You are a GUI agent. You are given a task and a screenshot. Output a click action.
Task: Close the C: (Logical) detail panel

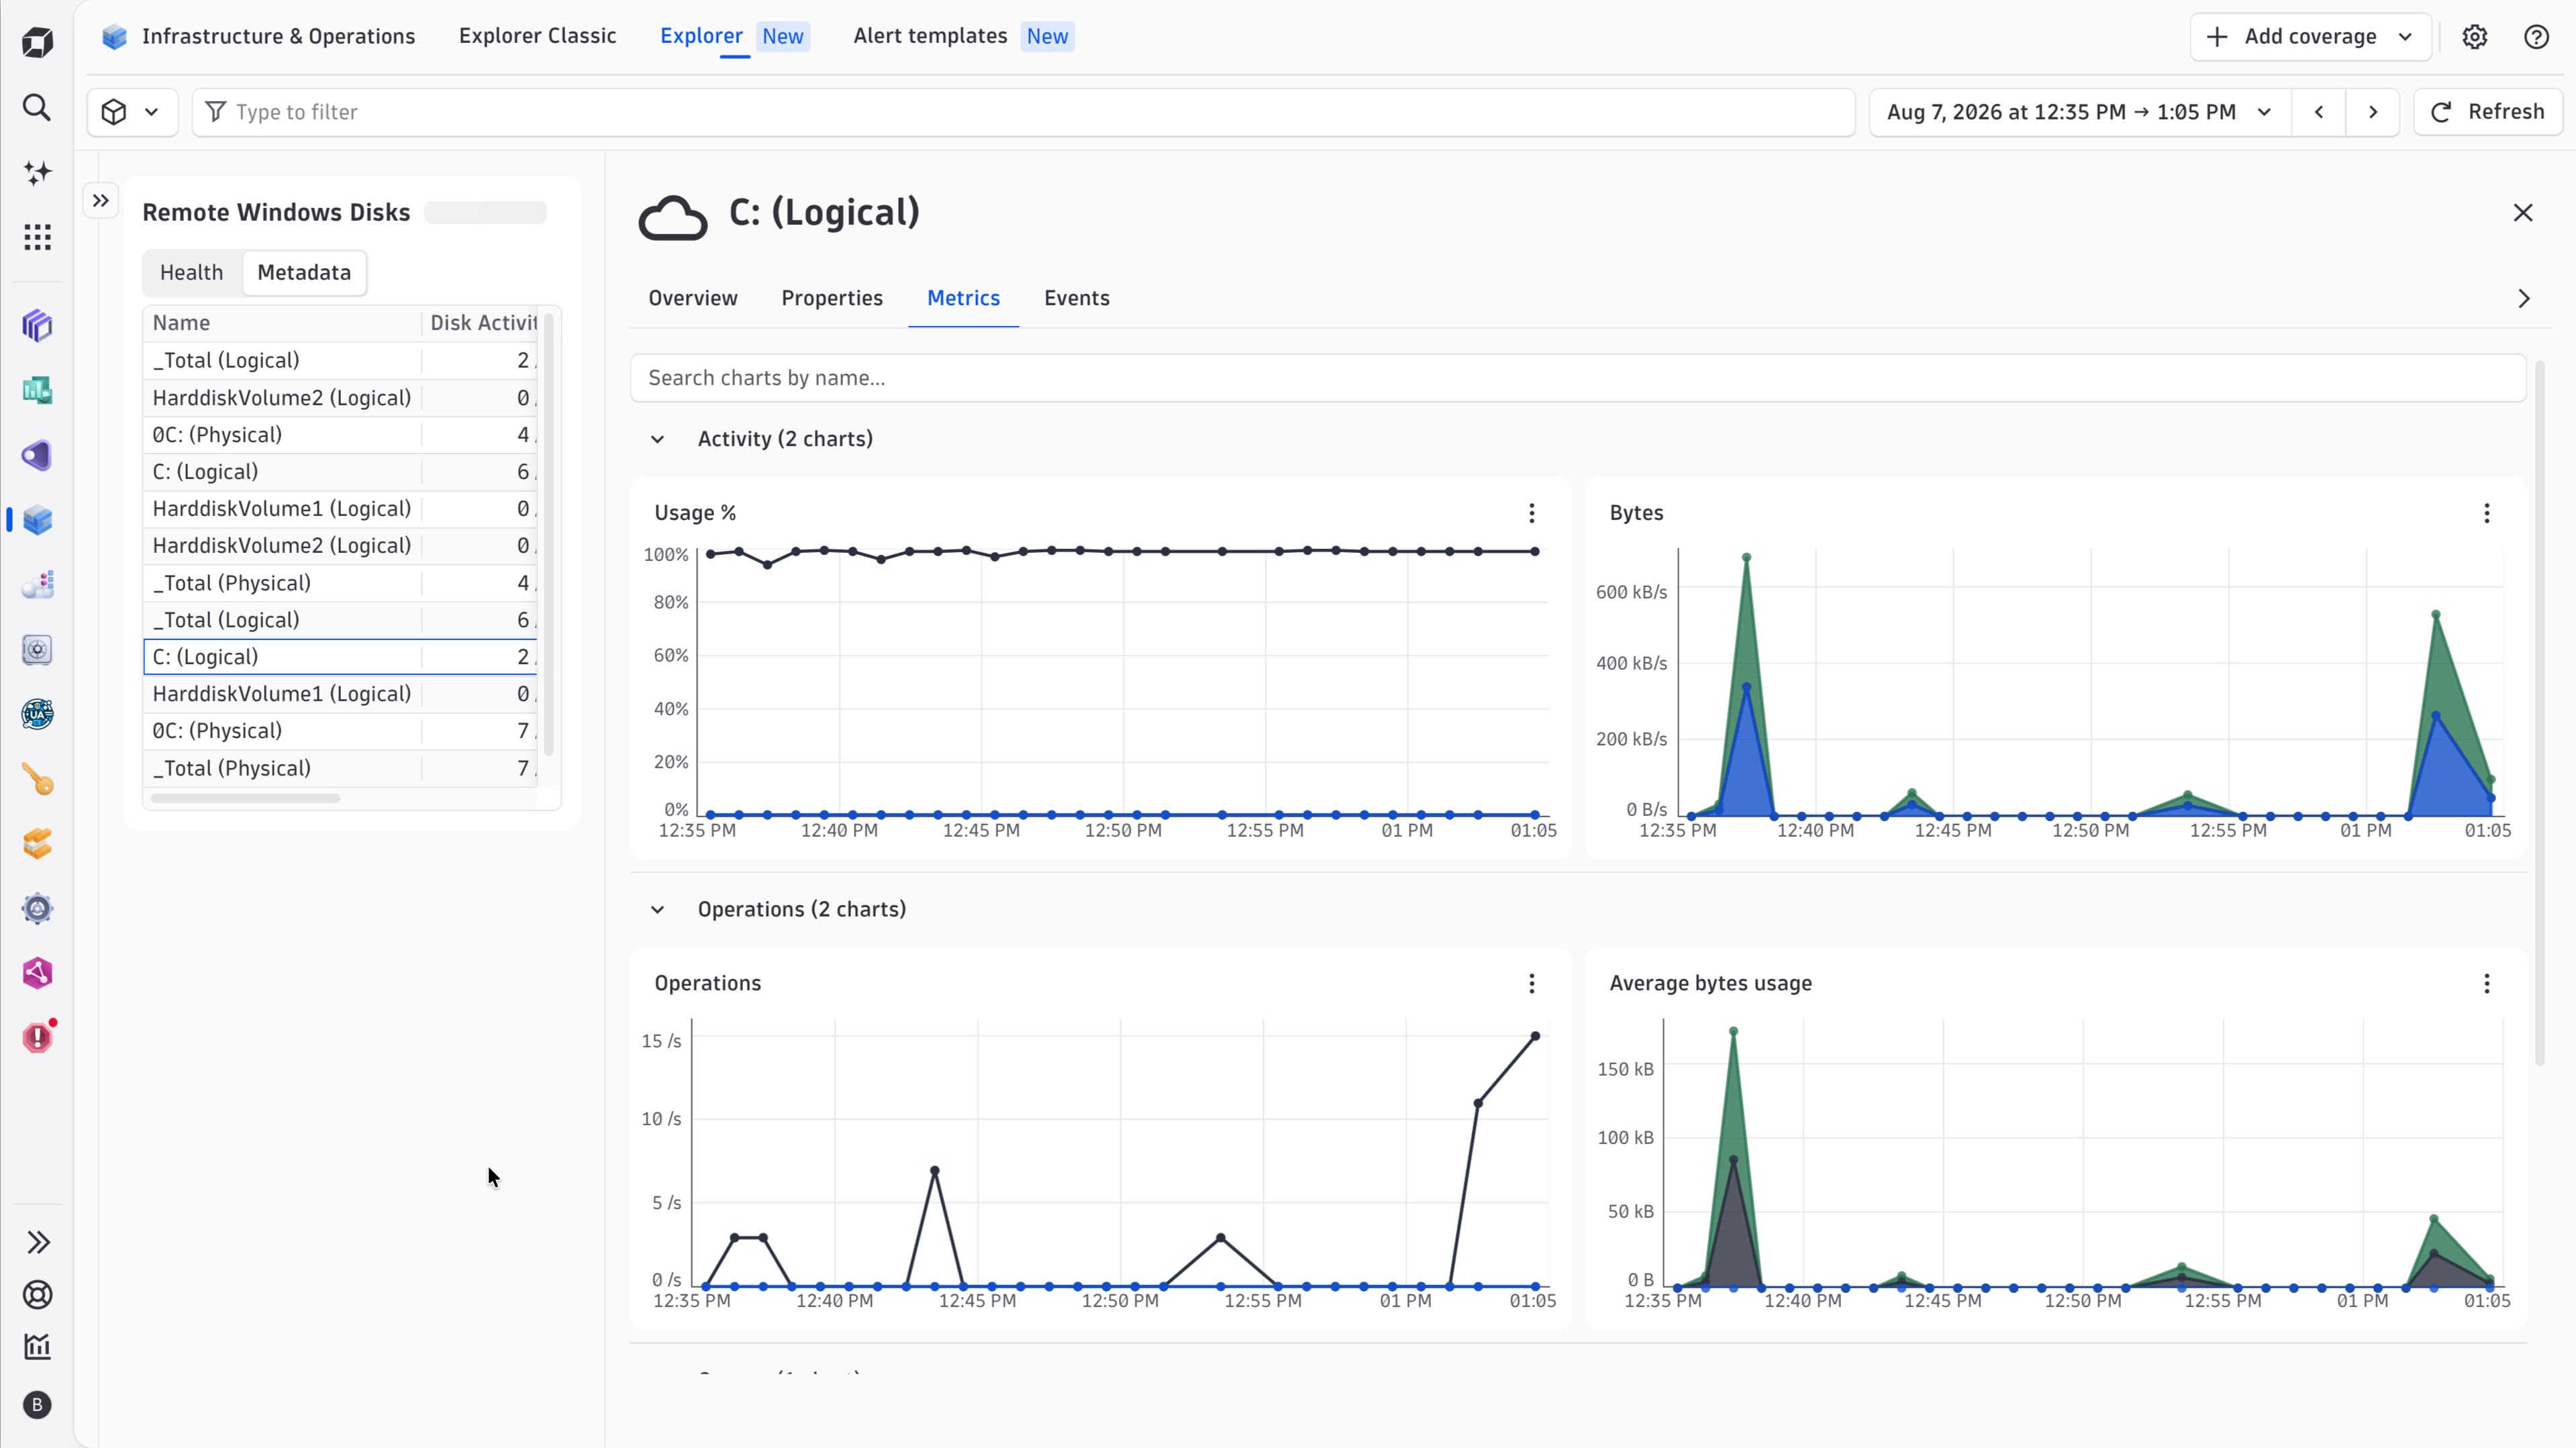(x=2523, y=212)
